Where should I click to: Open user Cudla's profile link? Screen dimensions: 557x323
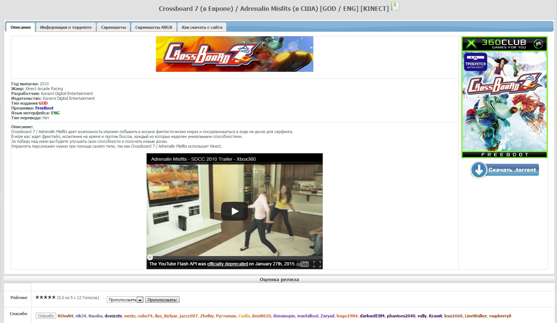(x=244, y=316)
